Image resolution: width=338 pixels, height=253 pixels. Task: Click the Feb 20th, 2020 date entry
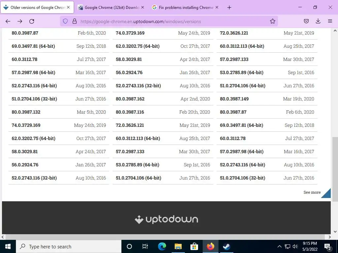195,112
